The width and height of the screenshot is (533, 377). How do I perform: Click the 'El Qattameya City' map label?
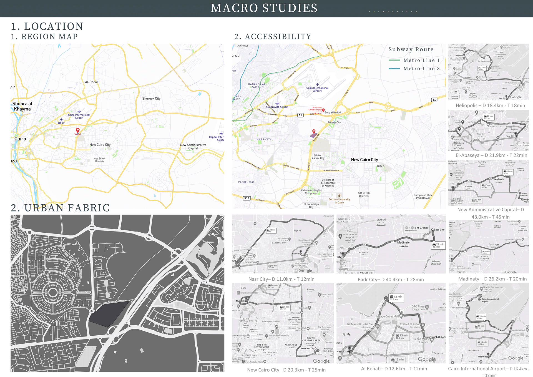(x=311, y=205)
